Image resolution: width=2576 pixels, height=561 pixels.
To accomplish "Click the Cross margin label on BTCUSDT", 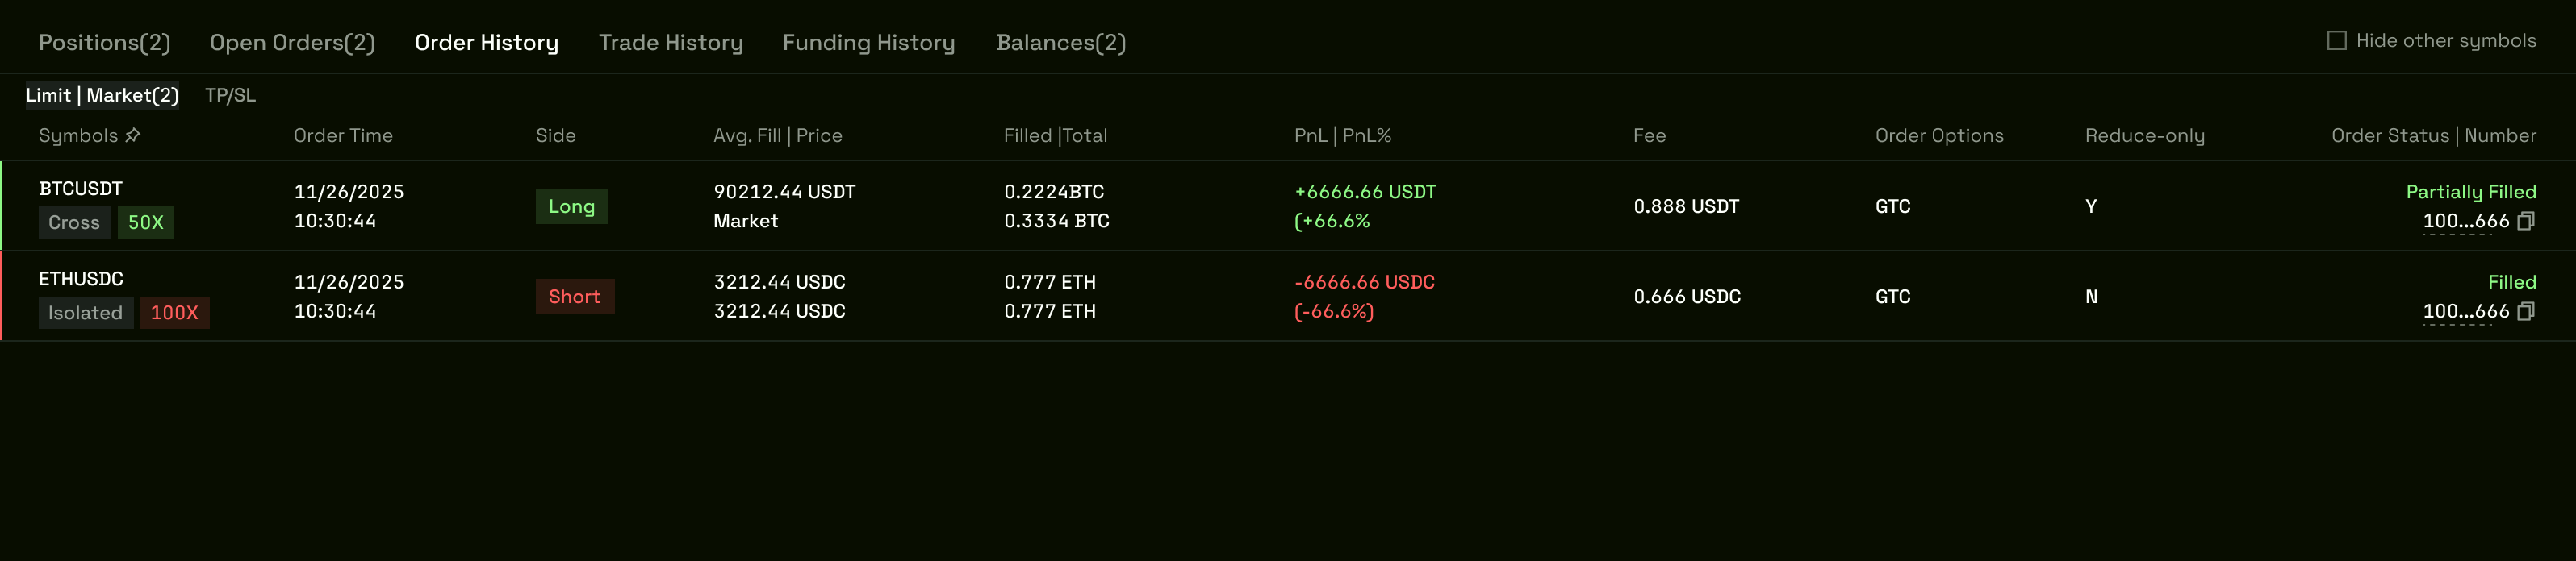I will click(74, 222).
